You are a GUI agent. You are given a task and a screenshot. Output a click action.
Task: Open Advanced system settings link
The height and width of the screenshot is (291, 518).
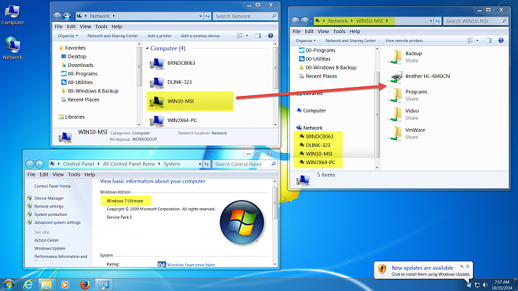coord(57,223)
